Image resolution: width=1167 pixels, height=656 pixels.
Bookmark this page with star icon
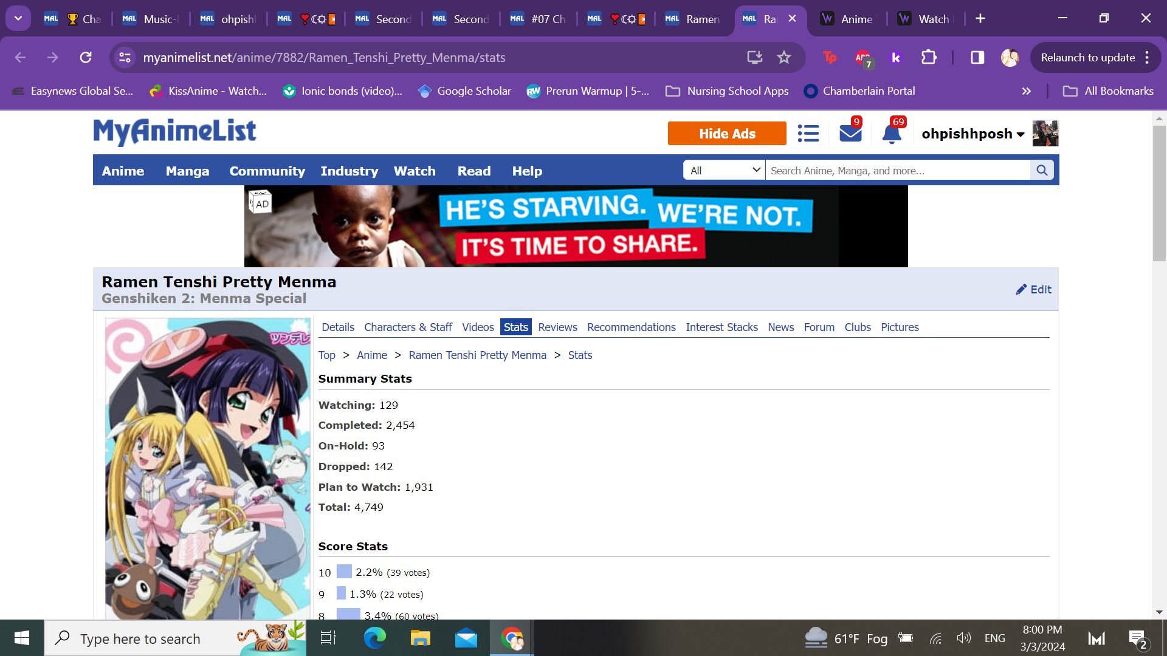point(784,58)
